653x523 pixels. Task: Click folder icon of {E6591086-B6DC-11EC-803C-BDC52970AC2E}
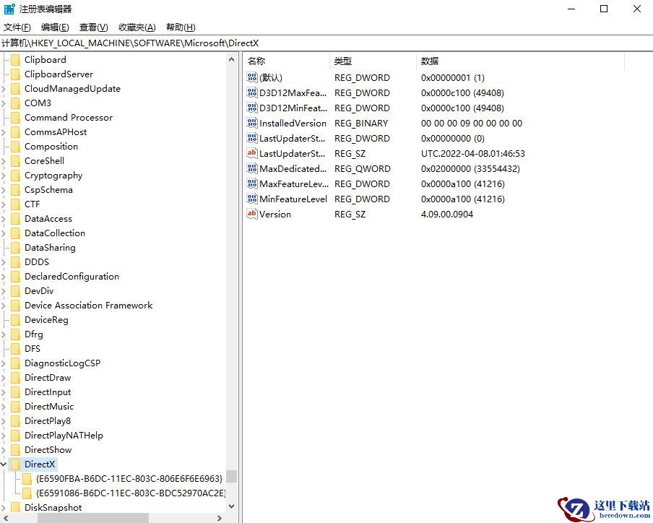point(27,493)
